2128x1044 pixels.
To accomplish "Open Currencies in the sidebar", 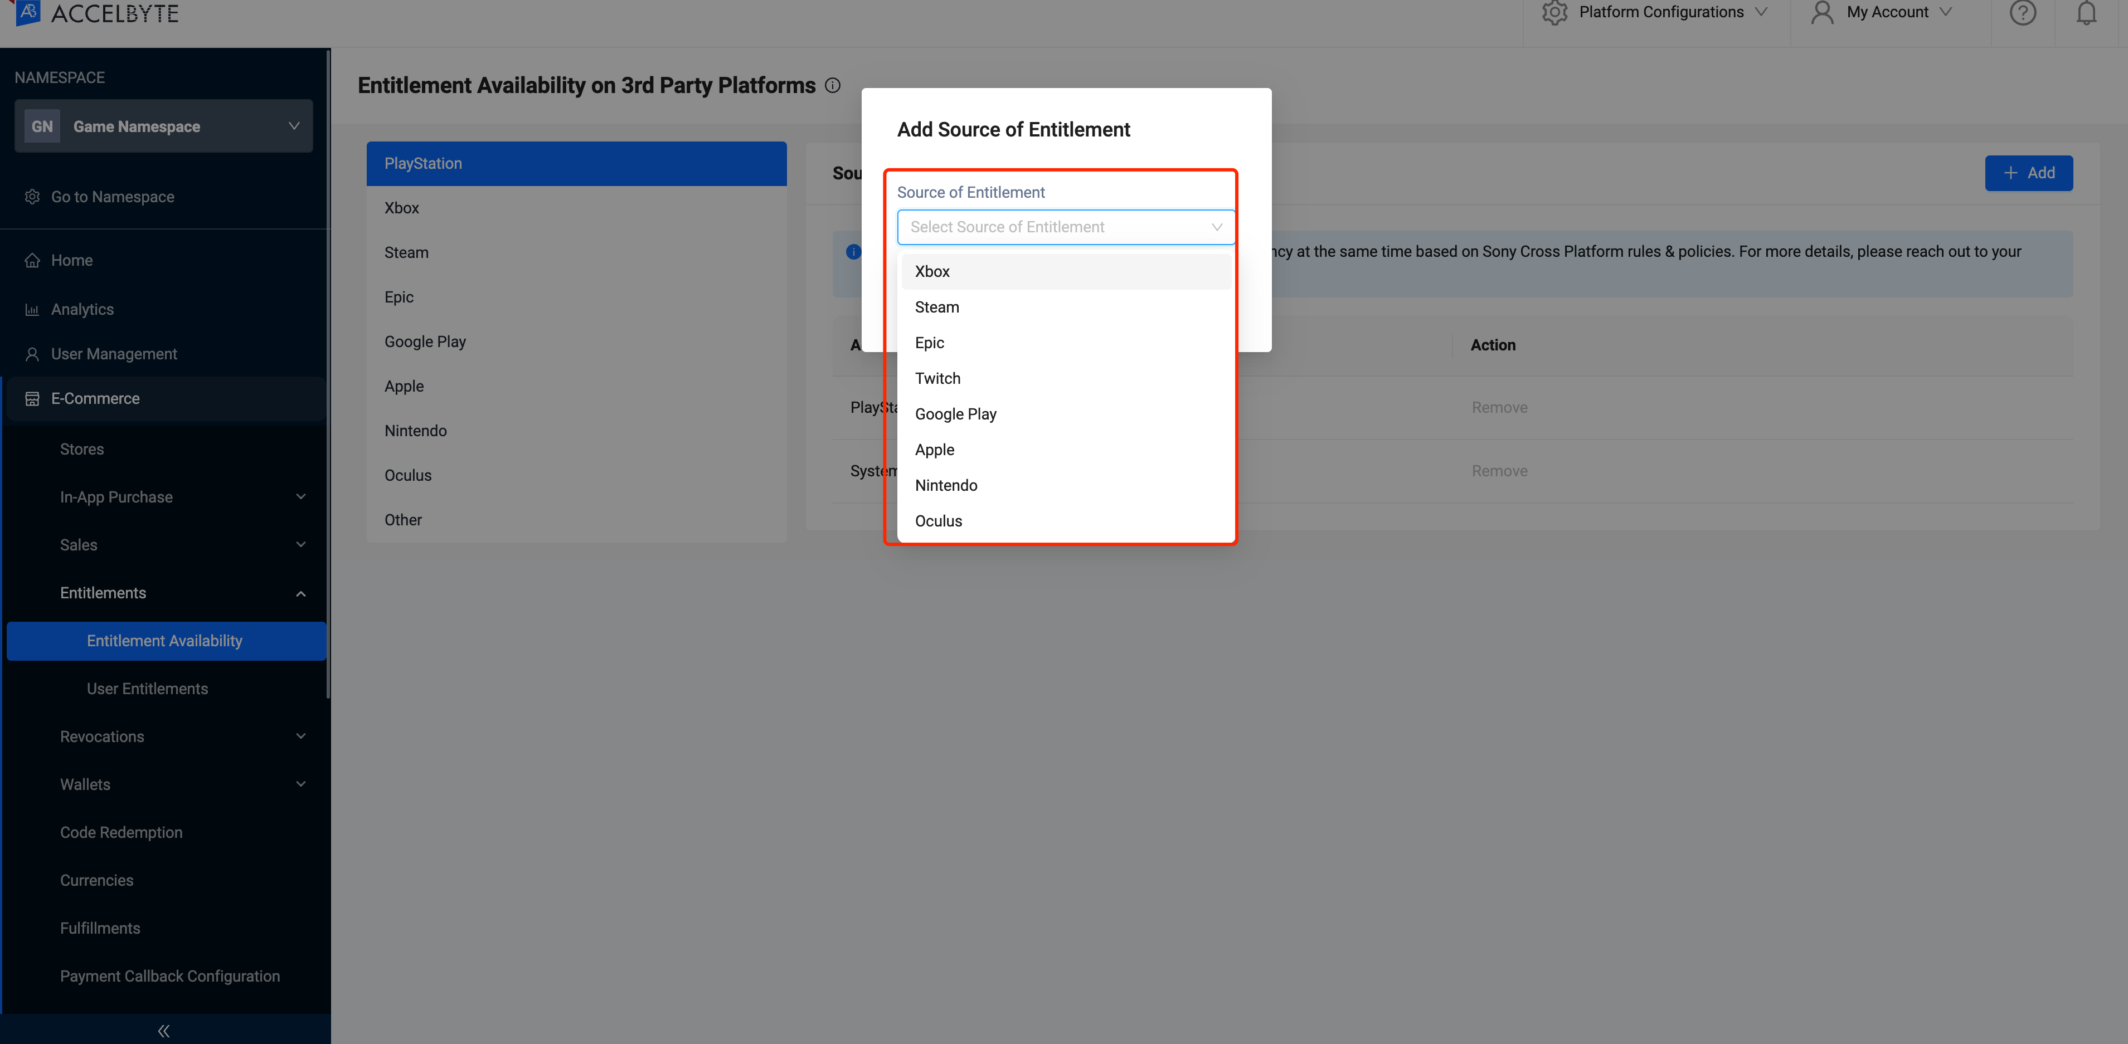I will point(96,880).
